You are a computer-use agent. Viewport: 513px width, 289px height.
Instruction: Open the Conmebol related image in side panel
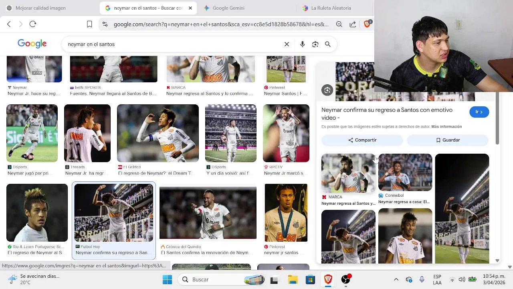pos(405,172)
